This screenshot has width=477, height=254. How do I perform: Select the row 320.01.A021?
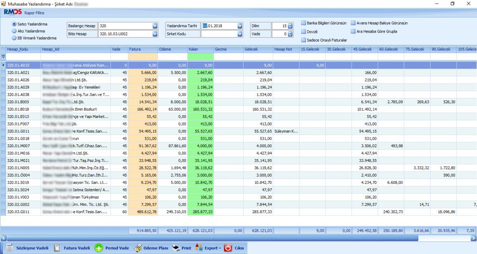click(238, 73)
